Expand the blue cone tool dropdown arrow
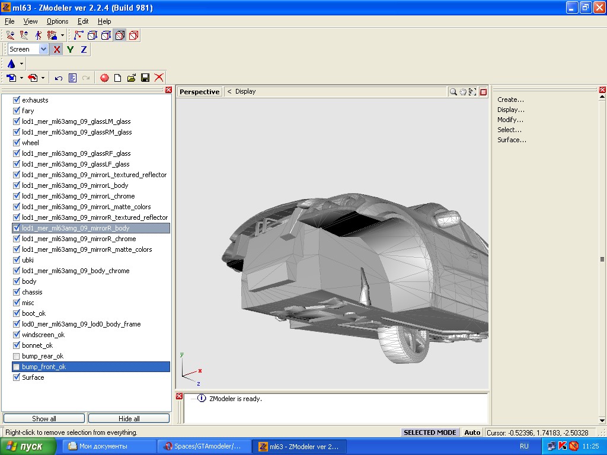Image resolution: width=607 pixels, height=455 pixels. click(22, 64)
